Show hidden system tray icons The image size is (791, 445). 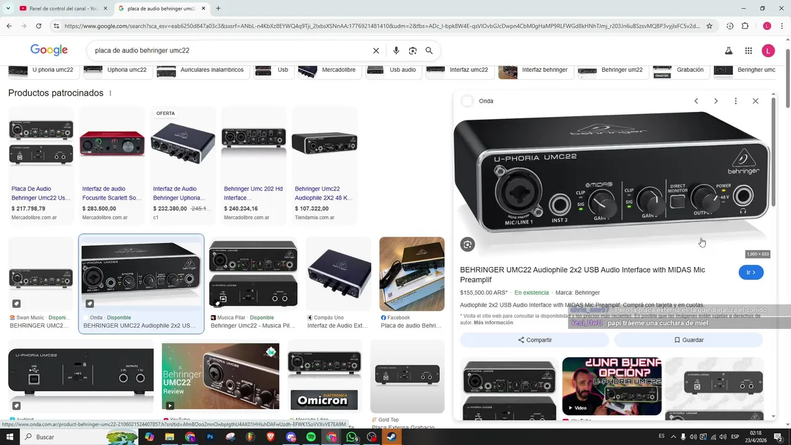674,437
